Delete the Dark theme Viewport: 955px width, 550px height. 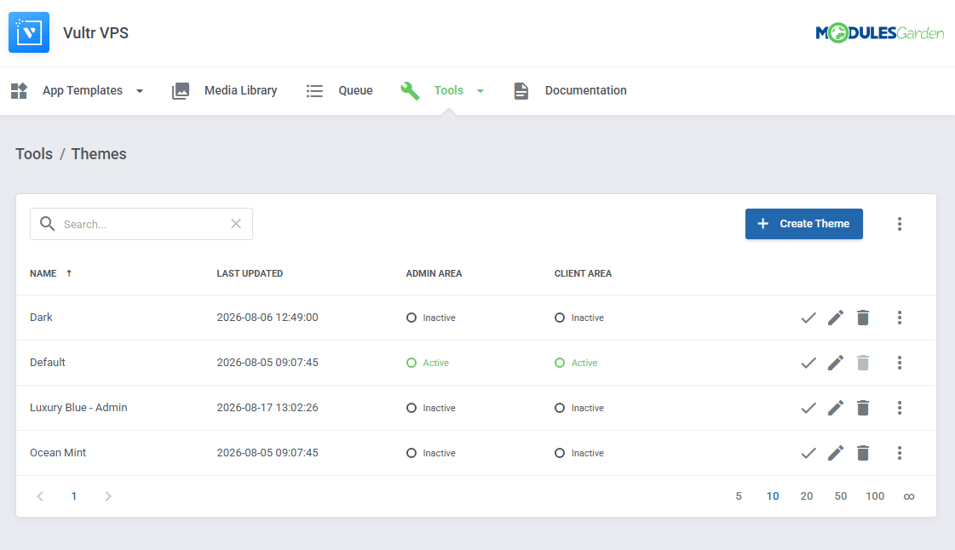coord(863,318)
